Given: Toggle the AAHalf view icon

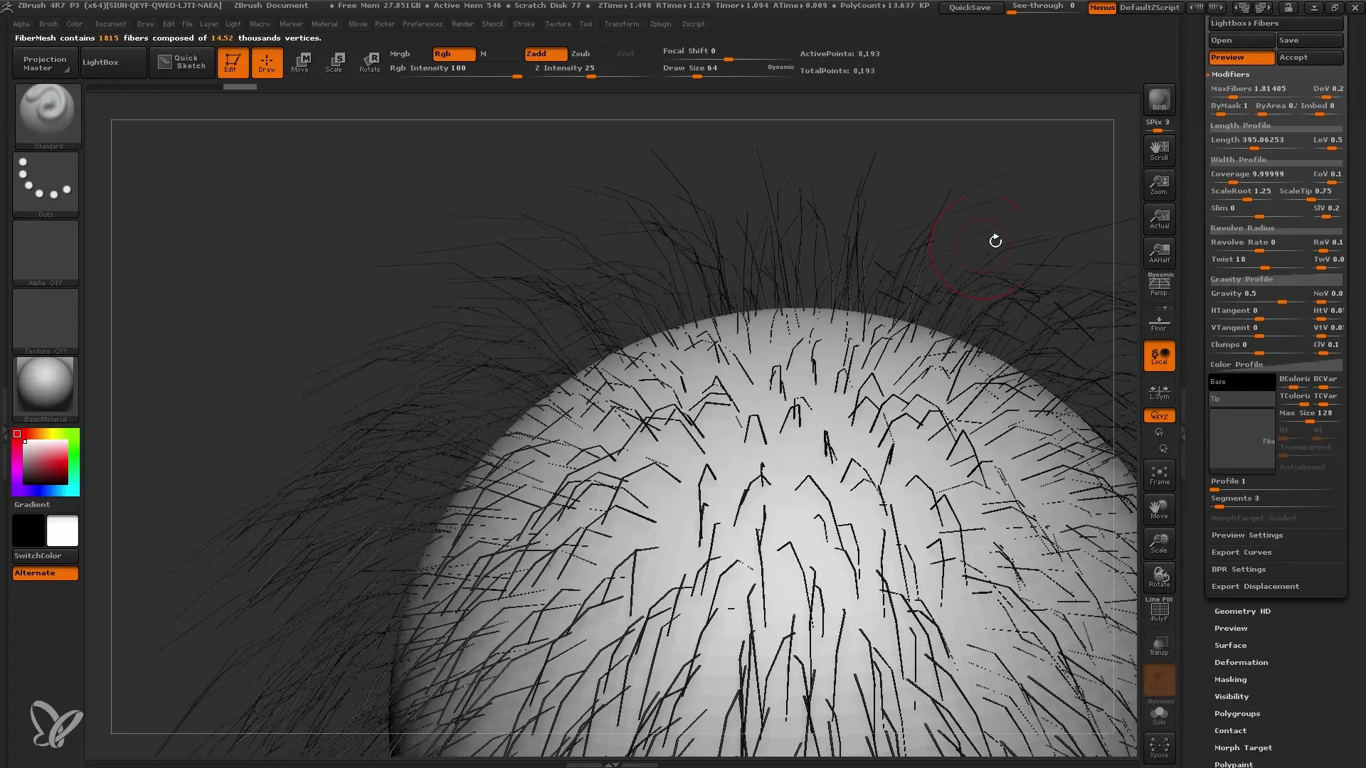Looking at the screenshot, I should [x=1159, y=252].
